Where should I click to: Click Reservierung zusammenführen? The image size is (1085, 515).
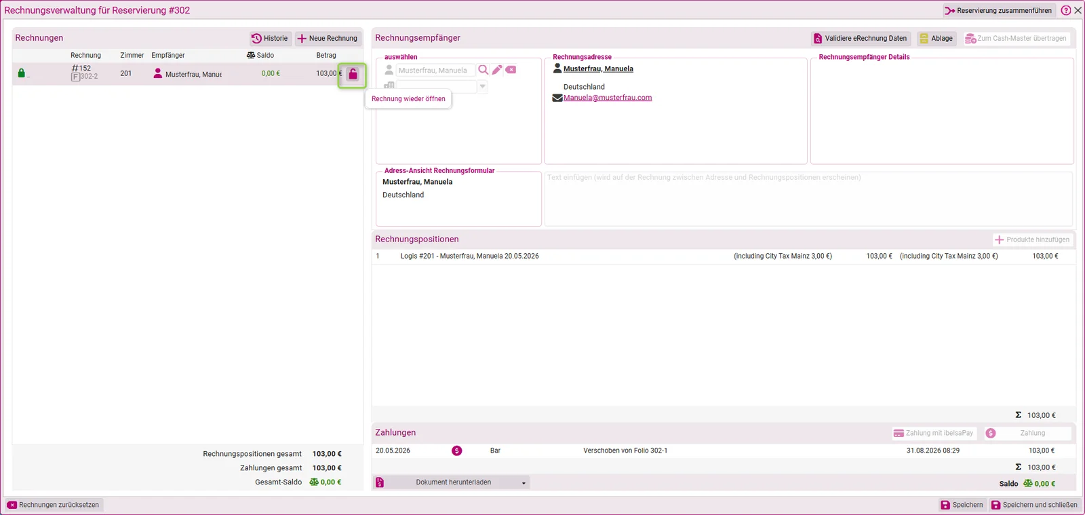click(x=999, y=10)
